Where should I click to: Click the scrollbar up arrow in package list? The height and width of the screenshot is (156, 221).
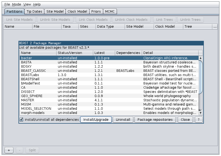(x=201, y=58)
